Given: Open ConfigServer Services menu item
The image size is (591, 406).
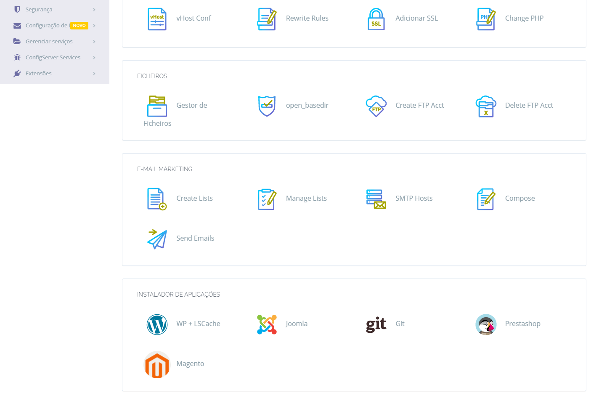Looking at the screenshot, I should coord(53,57).
